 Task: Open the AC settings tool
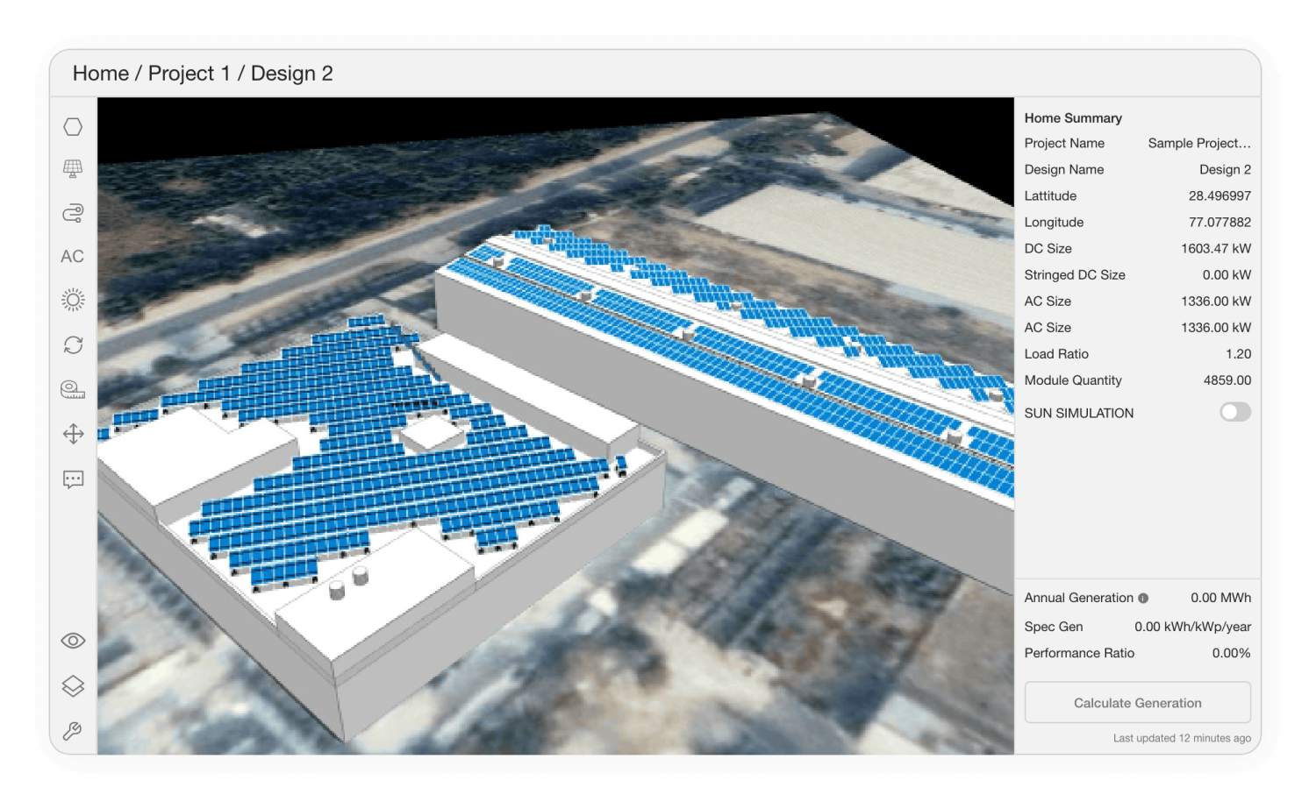[73, 257]
